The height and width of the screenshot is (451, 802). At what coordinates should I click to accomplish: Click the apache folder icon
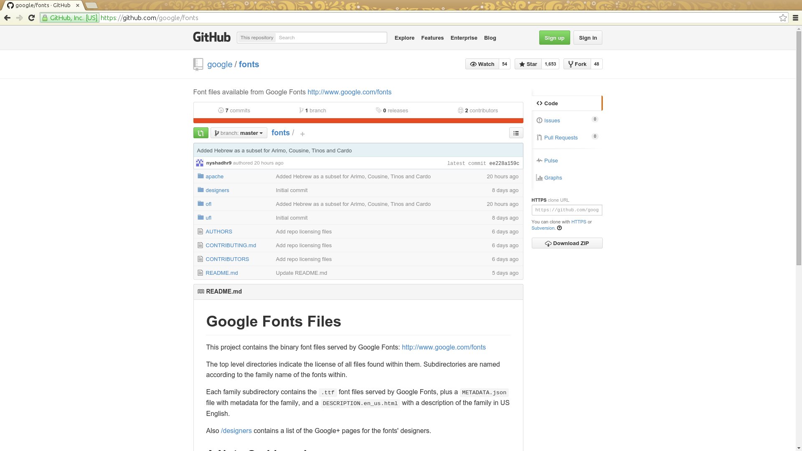(x=200, y=176)
